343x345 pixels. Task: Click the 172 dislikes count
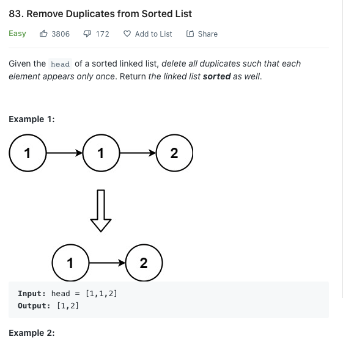click(x=103, y=34)
